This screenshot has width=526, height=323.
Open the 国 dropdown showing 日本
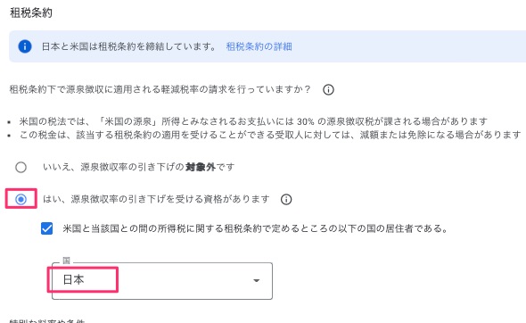pos(162,281)
